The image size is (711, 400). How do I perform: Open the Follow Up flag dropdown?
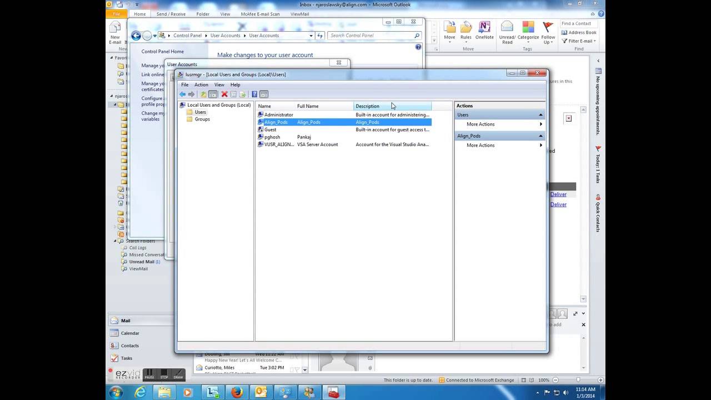coord(548,33)
